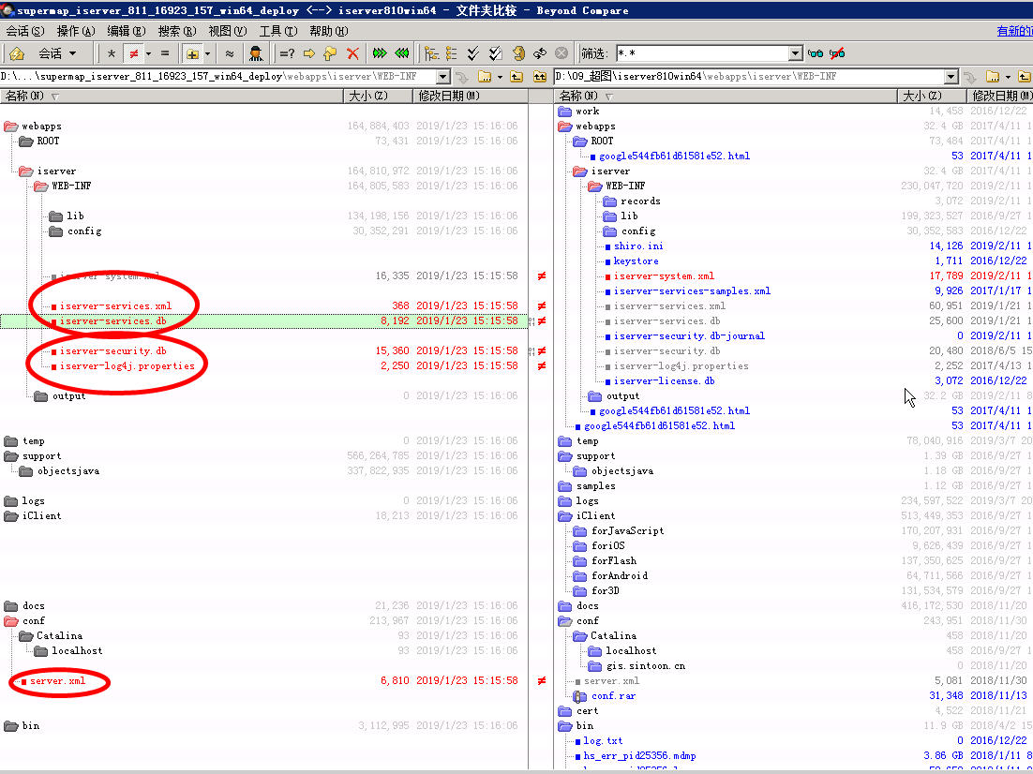The height and width of the screenshot is (774, 1033).
Task: Toggle Show Differences (red ≠) filter
Action: (133, 53)
